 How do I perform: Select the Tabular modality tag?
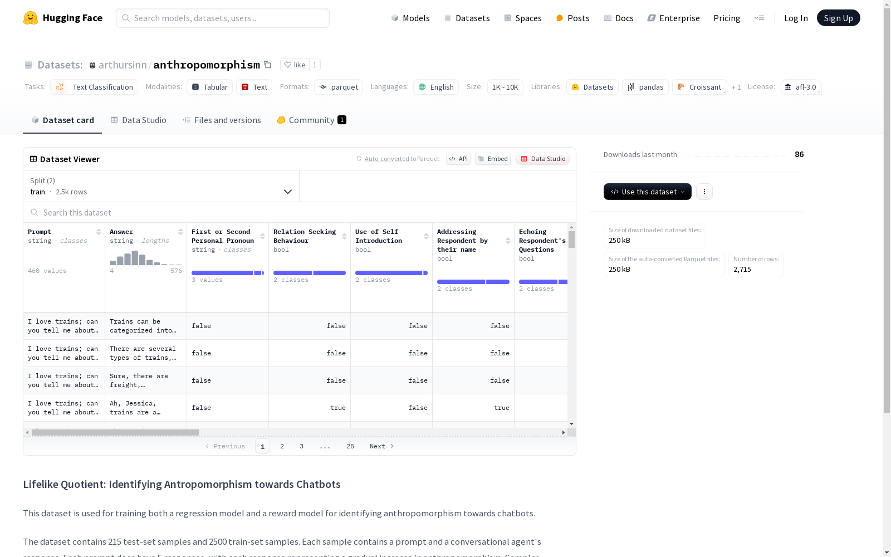[x=210, y=87]
